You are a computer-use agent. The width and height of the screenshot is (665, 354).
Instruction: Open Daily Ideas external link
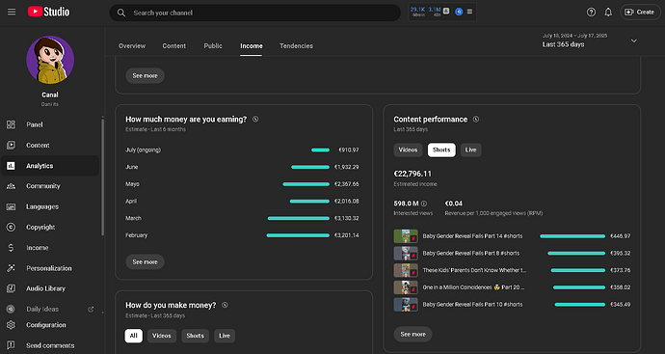(x=91, y=309)
